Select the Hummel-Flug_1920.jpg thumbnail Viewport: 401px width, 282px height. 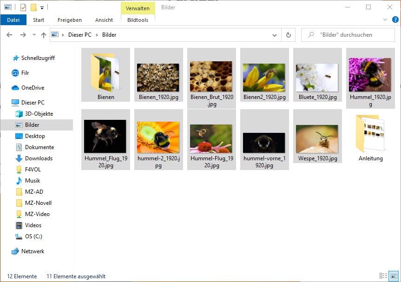211,139
